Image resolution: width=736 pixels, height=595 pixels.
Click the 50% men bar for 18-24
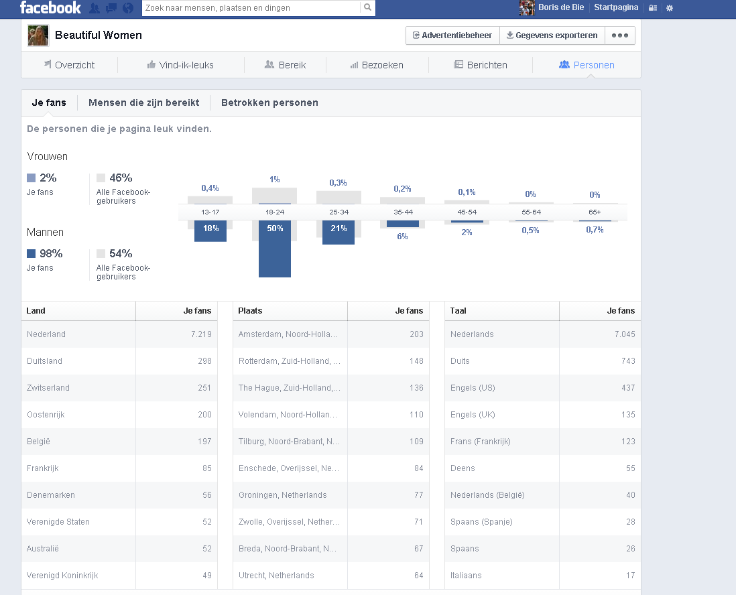[x=275, y=249]
